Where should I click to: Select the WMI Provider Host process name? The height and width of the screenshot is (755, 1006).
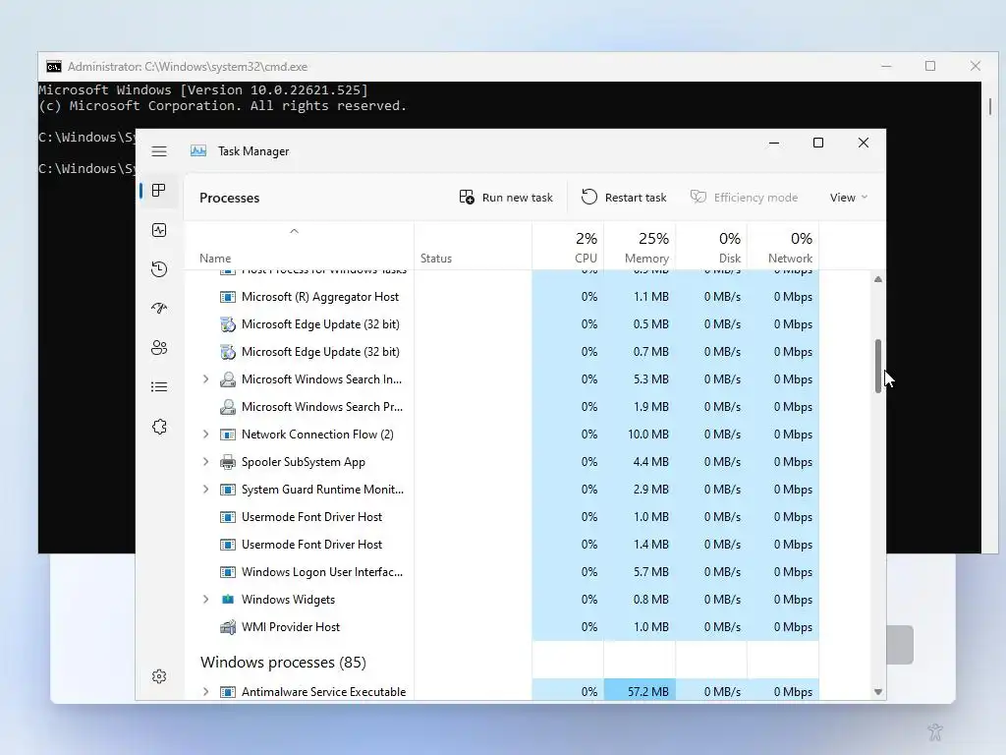click(x=291, y=626)
